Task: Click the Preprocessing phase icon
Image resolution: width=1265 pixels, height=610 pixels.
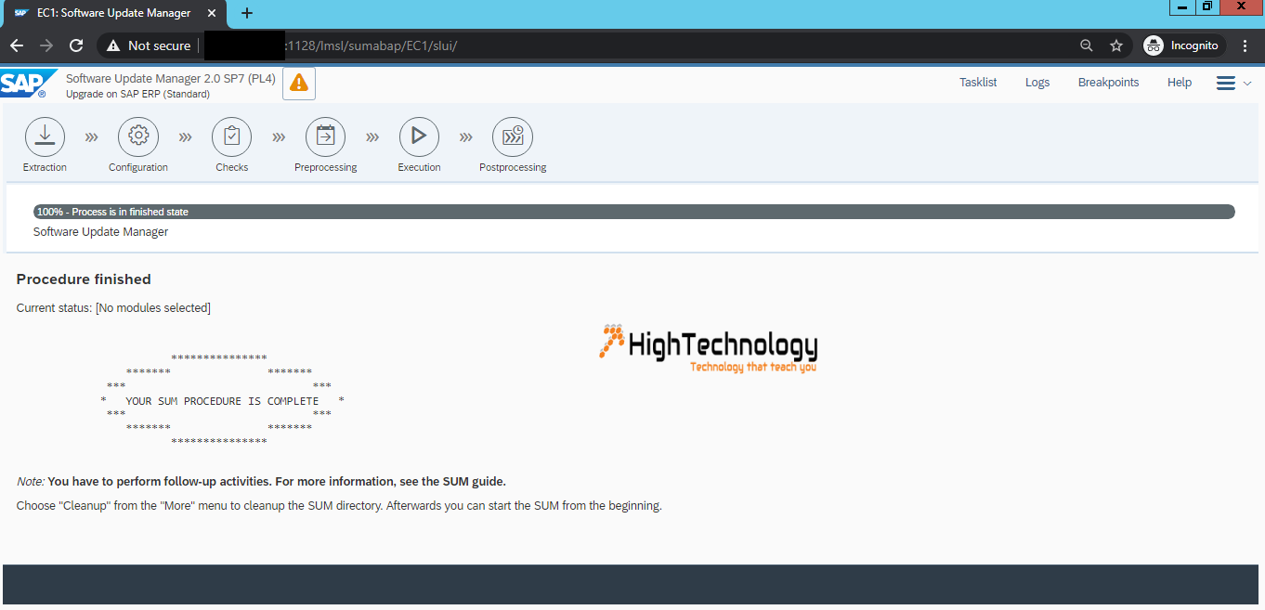Action: [x=325, y=136]
